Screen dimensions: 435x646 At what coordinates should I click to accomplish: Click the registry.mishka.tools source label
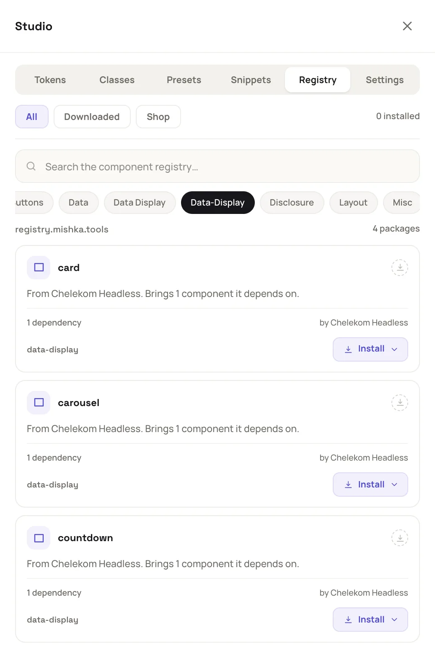[62, 229]
